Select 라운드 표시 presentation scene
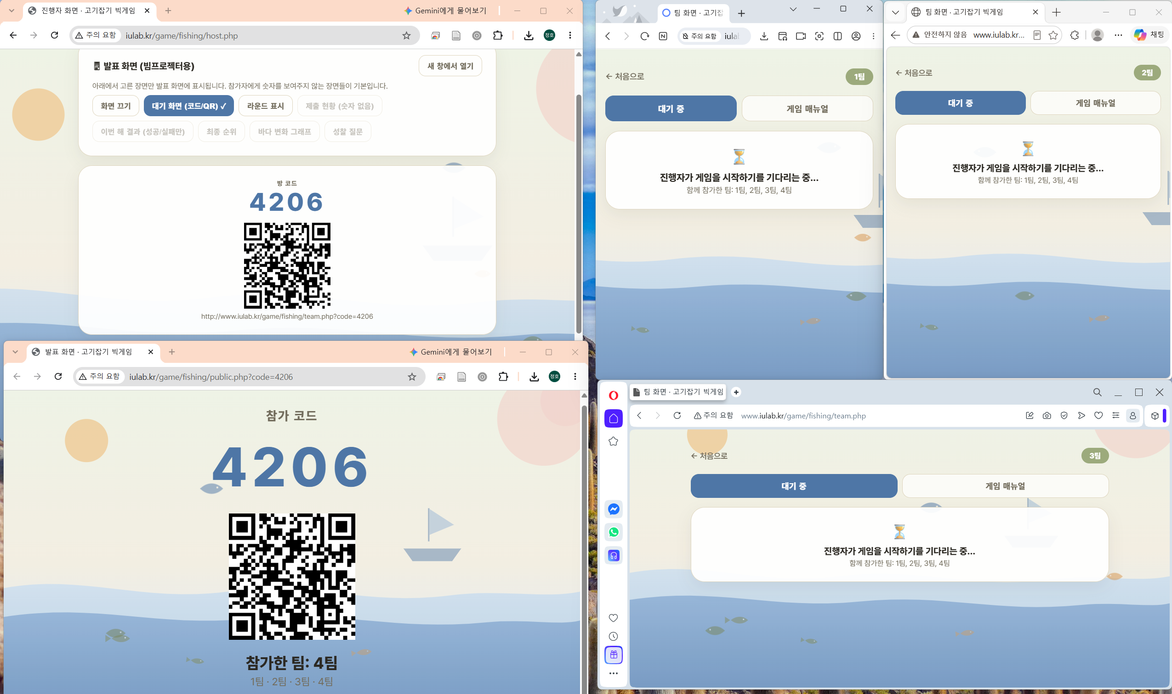Image resolution: width=1172 pixels, height=694 pixels. [x=265, y=106]
